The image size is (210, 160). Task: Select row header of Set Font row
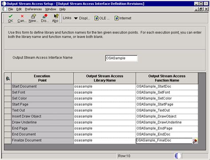[8, 93]
